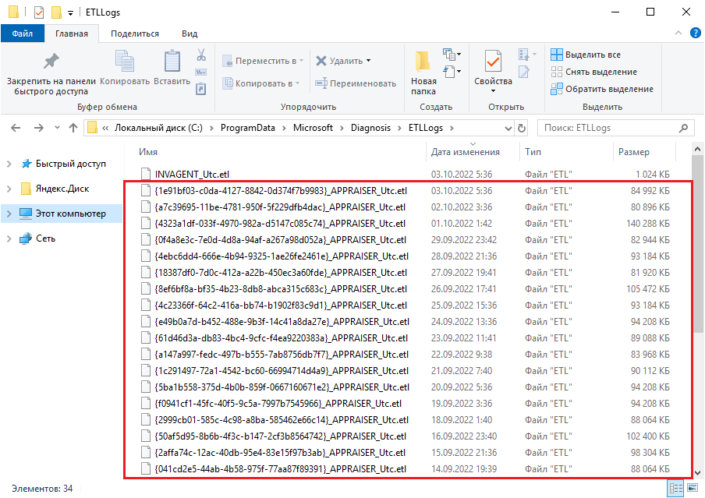The image size is (705, 498).
Task: Click the Свойства (Properties) checkmark icon
Action: point(493,61)
